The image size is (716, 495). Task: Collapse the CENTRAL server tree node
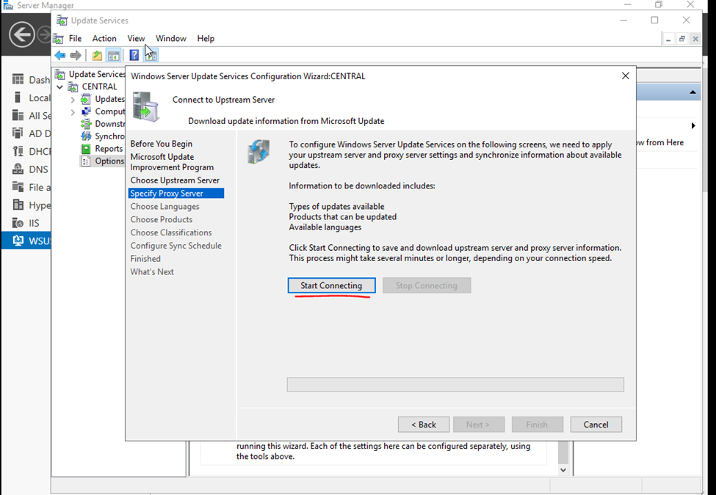(x=60, y=87)
